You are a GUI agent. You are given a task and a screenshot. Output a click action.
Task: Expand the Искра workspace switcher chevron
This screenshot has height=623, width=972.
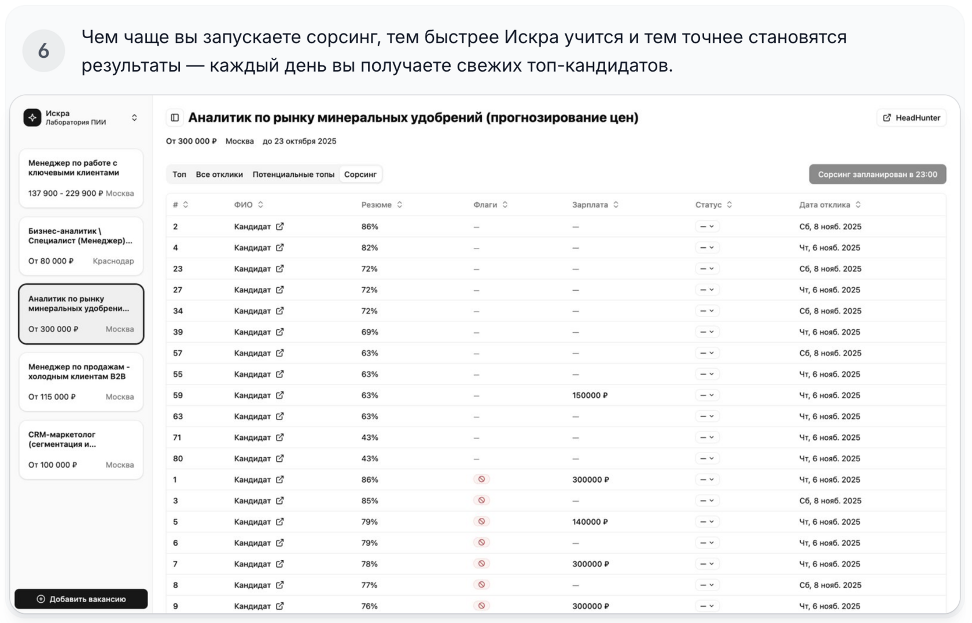tap(134, 118)
